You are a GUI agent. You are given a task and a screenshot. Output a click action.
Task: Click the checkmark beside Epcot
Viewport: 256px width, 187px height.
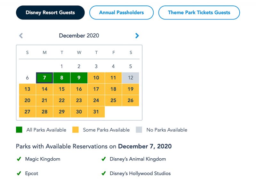coord(18,174)
